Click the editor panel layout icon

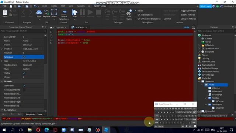point(194,27)
